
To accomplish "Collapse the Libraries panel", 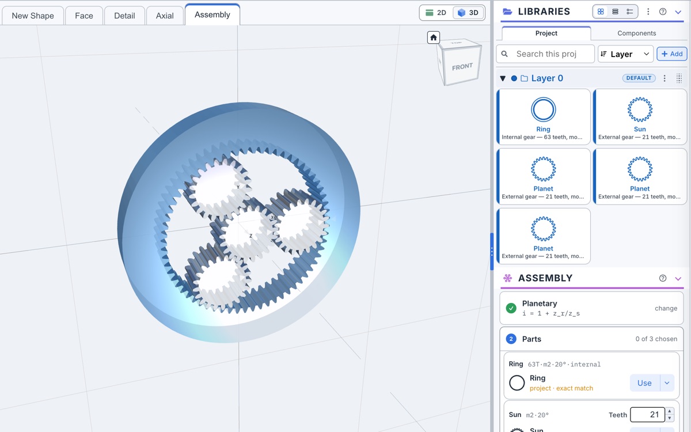I will click(x=678, y=12).
